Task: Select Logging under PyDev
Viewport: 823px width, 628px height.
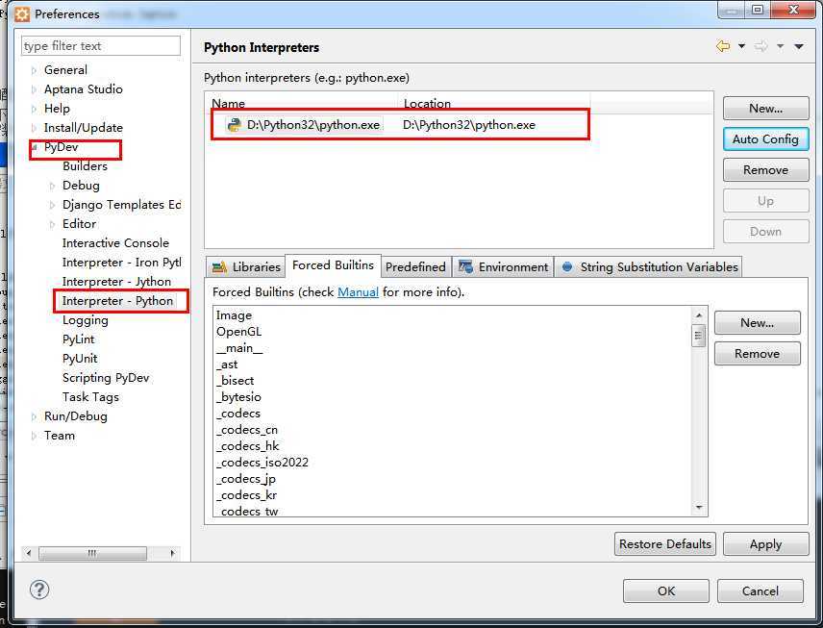Action: pyautogui.click(x=85, y=320)
